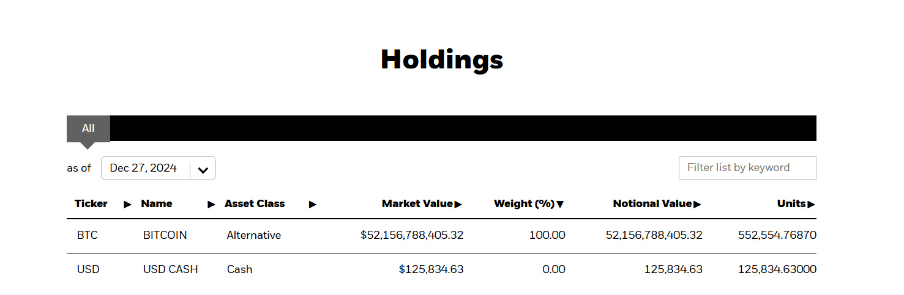The height and width of the screenshot is (295, 904).
Task: Click the sort arrow beside Notional Value
Action: 697,205
